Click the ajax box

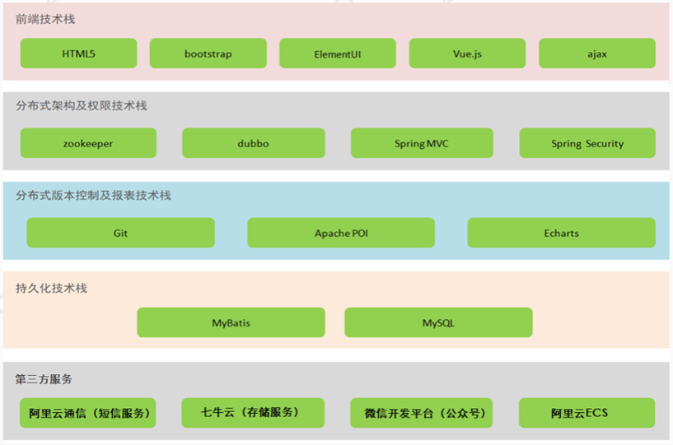click(597, 53)
